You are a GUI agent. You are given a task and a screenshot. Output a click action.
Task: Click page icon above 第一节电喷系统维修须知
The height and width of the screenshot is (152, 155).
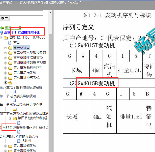[14, 92]
